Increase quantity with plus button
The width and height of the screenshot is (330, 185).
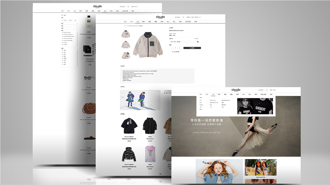(x=179, y=48)
